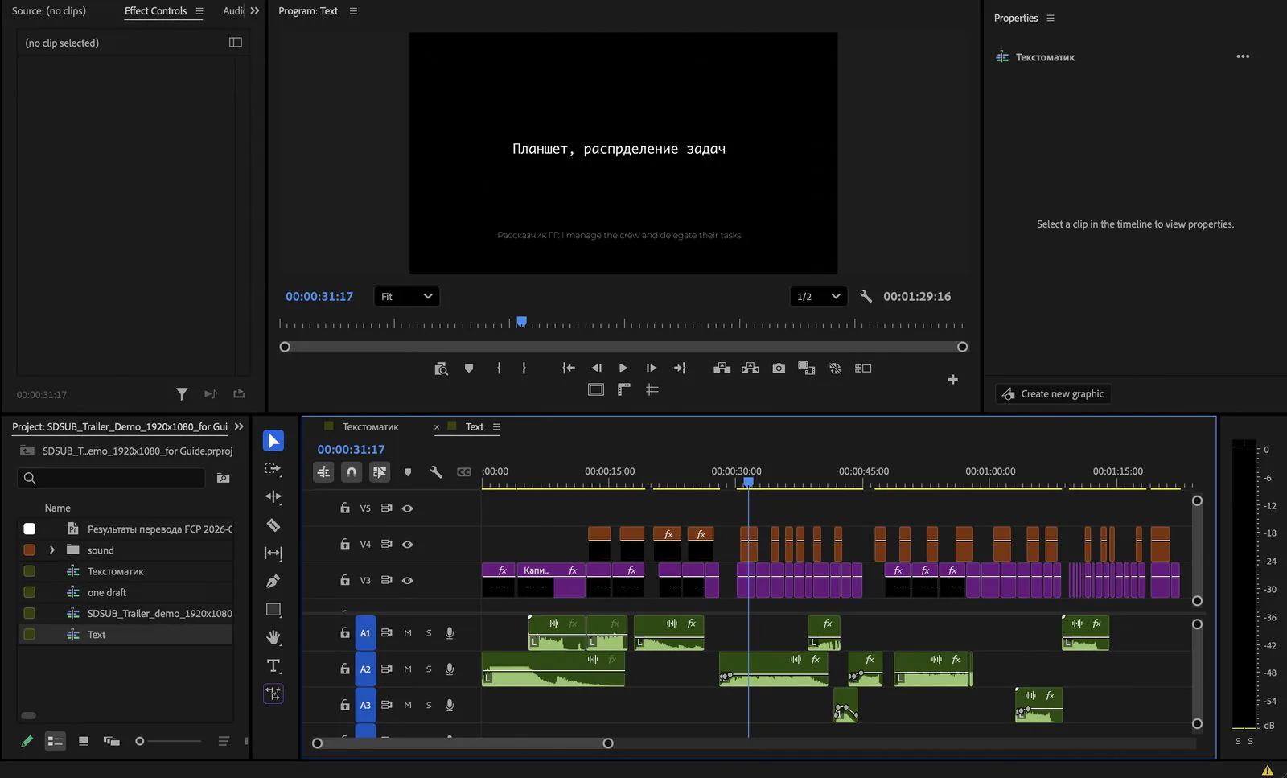This screenshot has width=1287, height=778.
Task: Select the Slip tool
Action: [x=273, y=554]
